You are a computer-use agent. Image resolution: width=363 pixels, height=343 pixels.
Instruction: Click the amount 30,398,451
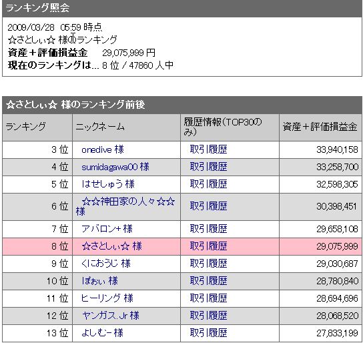coord(337,206)
